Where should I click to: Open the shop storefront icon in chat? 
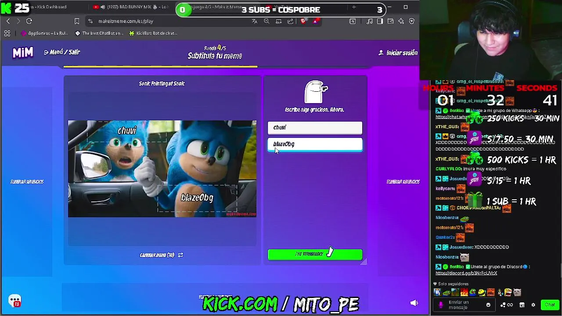click(522, 305)
